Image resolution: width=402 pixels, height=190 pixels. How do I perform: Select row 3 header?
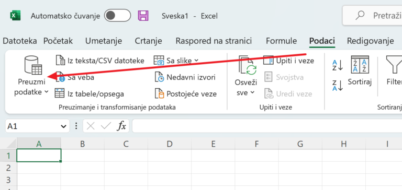(8, 180)
